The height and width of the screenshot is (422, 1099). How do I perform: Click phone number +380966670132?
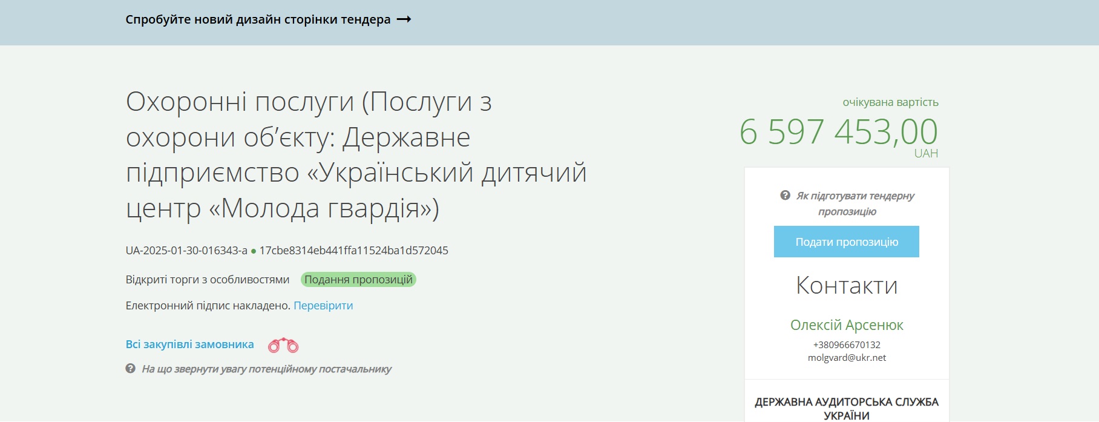point(846,345)
